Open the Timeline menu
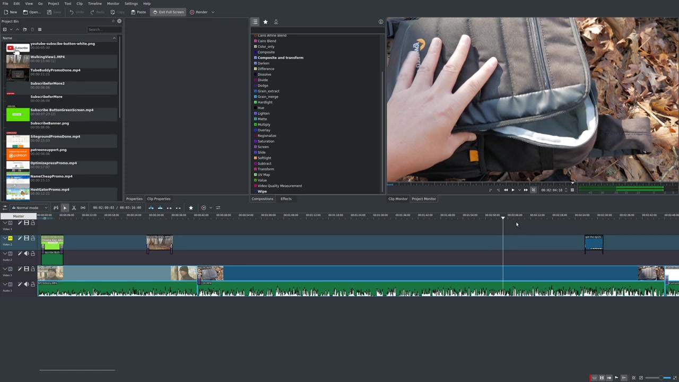Image resolution: width=679 pixels, height=382 pixels. tap(95, 3)
